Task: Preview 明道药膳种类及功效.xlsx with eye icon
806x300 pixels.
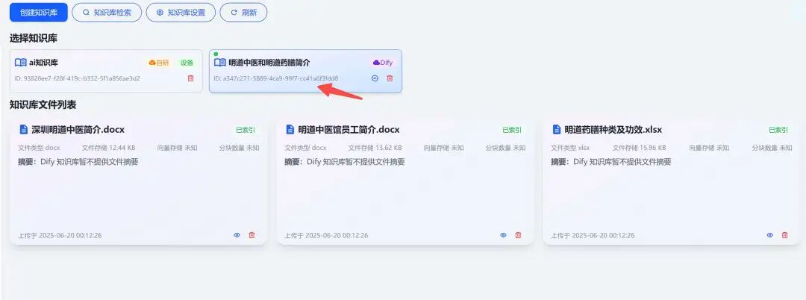Action: point(770,235)
